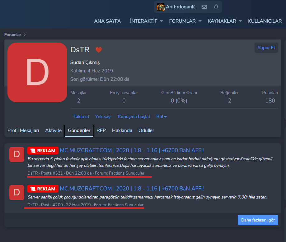The height and width of the screenshot is (242, 286).
Task: Expand the İNTERAKTİF dropdown arrow
Action: point(162,21)
